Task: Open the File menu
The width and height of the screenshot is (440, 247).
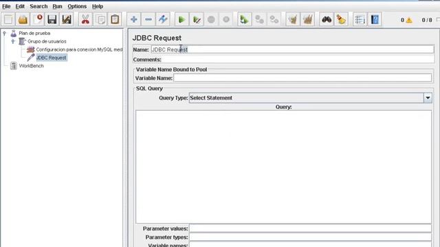Action: 6,6
